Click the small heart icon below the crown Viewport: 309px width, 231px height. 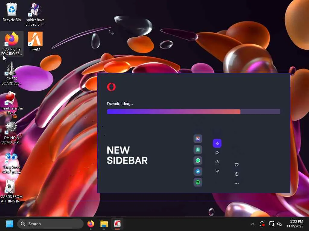pos(217,171)
